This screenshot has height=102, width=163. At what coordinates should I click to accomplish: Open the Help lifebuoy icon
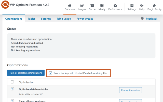pos(142,5)
